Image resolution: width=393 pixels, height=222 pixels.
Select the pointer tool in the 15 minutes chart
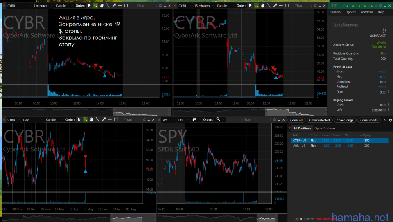pyautogui.click(x=251, y=5)
